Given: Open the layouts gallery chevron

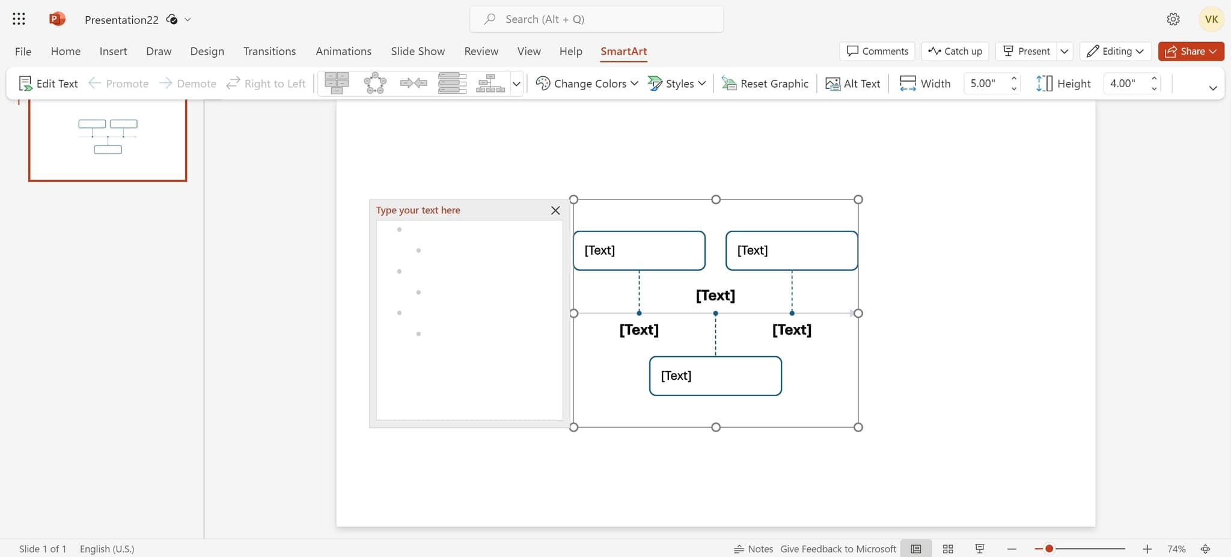Looking at the screenshot, I should [517, 84].
